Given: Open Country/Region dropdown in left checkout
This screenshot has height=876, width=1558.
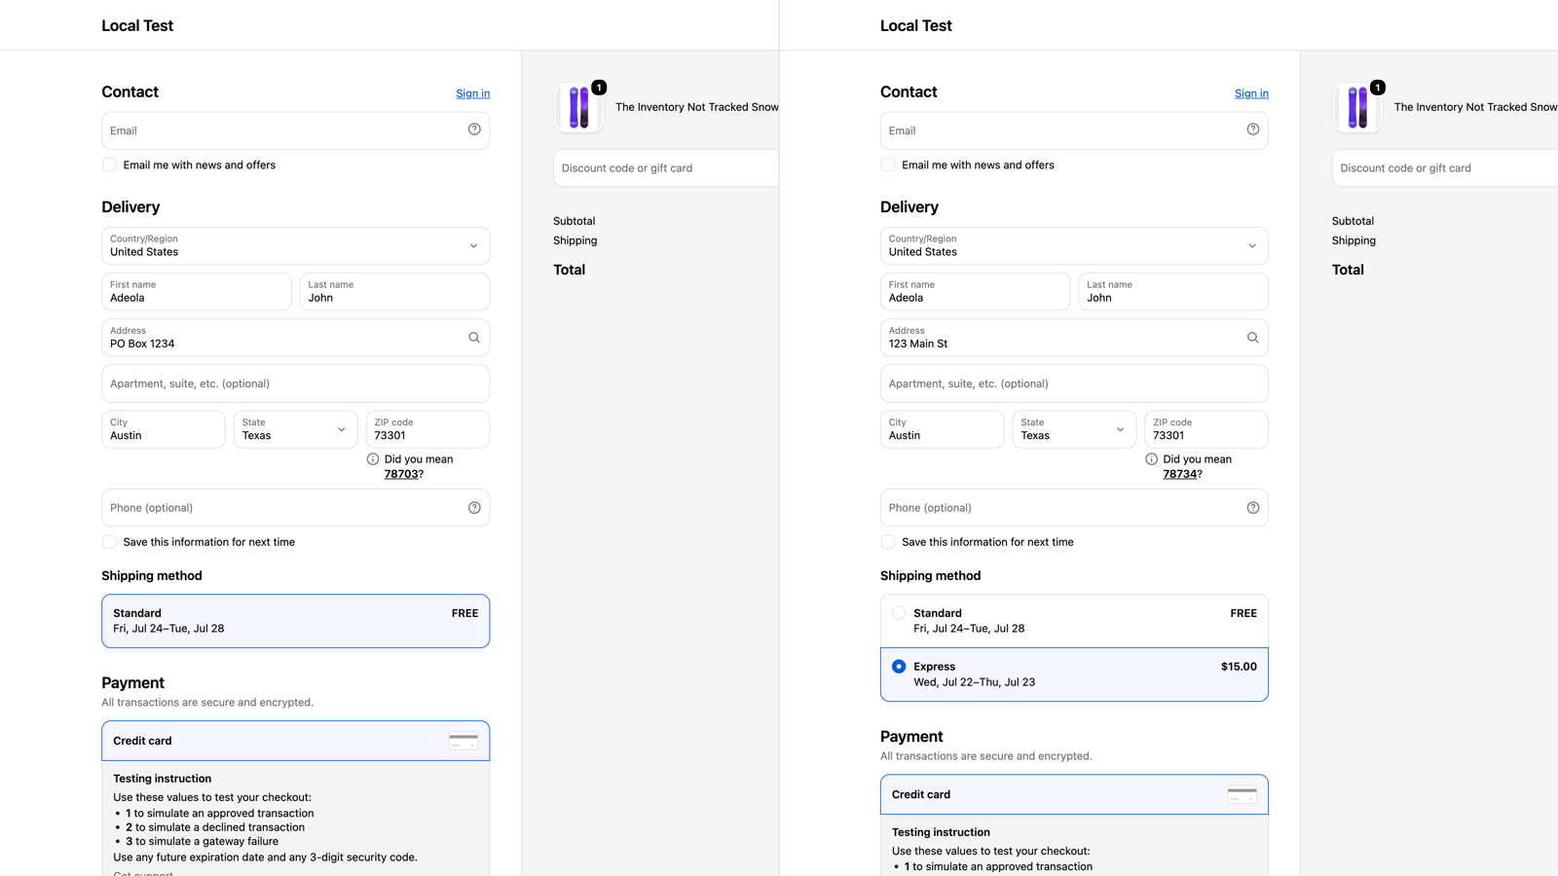Looking at the screenshot, I should pyautogui.click(x=295, y=245).
